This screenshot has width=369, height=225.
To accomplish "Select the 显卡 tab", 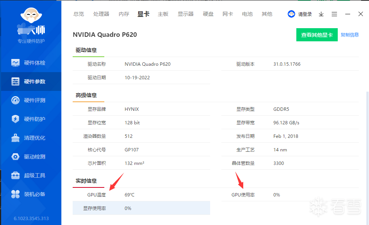I will click(x=143, y=14).
